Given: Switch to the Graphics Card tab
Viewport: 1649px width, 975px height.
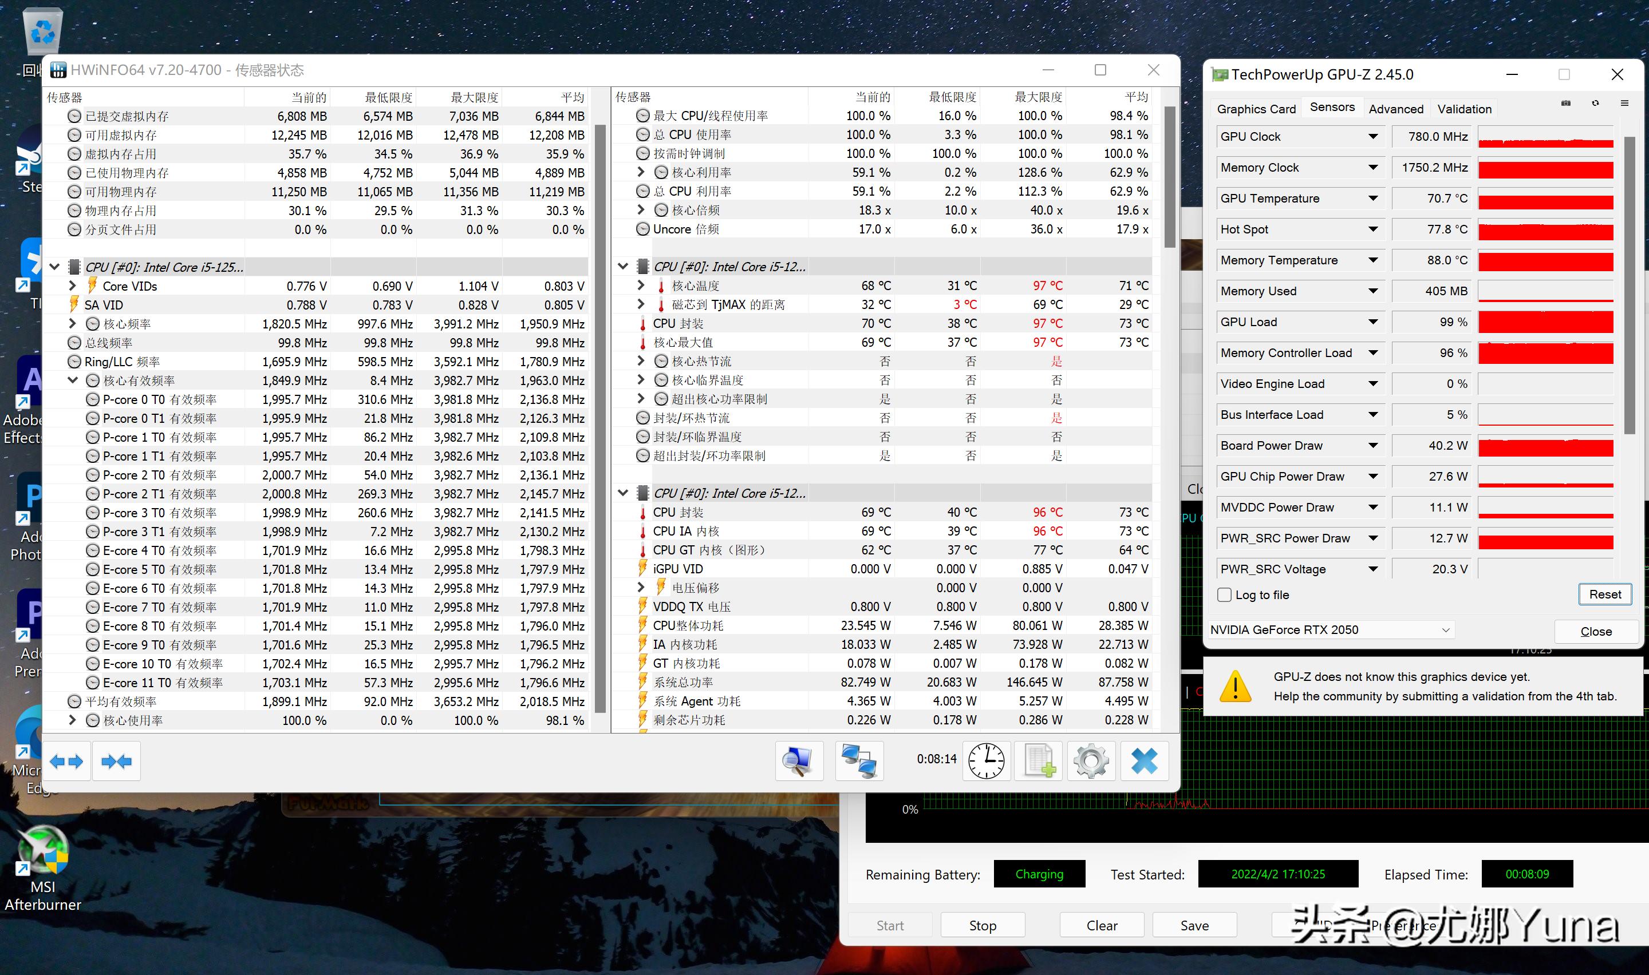Looking at the screenshot, I should pyautogui.click(x=1256, y=109).
